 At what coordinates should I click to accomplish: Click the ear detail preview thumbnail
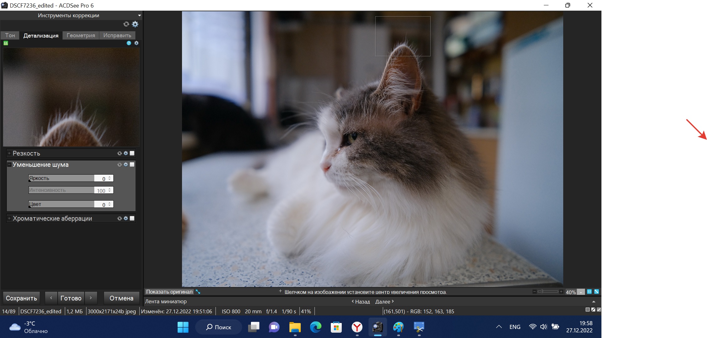point(71,97)
